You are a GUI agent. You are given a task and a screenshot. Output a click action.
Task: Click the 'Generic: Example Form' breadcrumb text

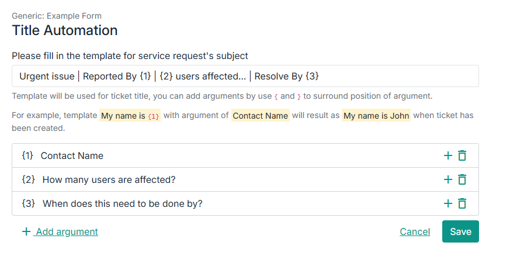coord(57,16)
